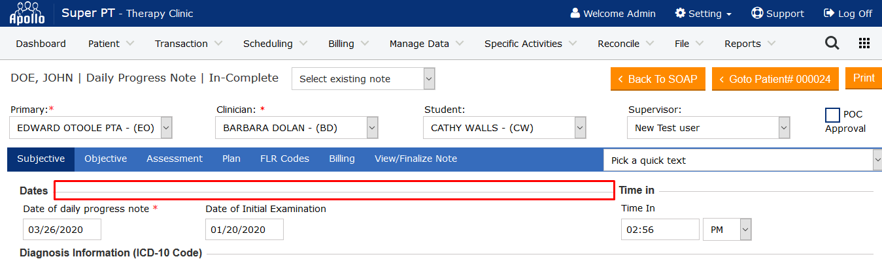
Task: Open the Clinician dropdown
Action: point(372,128)
